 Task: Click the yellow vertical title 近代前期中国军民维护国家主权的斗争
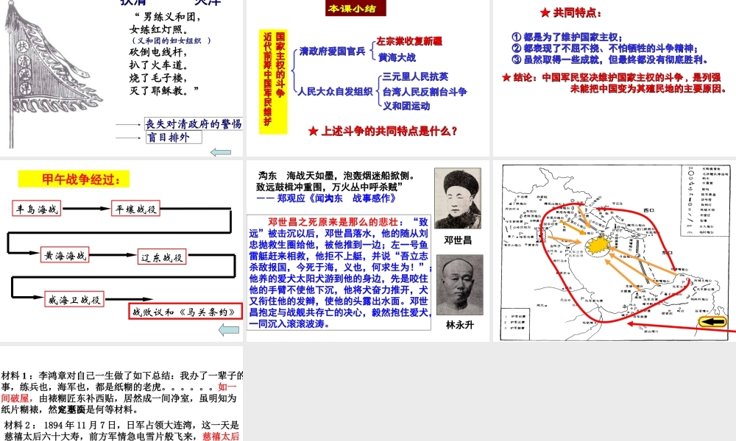coord(273,82)
